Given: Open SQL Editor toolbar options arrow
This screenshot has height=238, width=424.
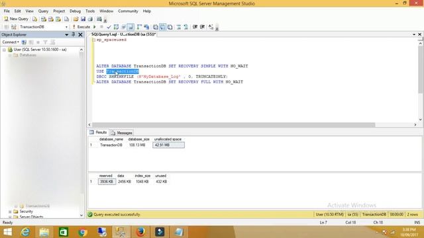Looking at the screenshot, I should (x=217, y=27).
